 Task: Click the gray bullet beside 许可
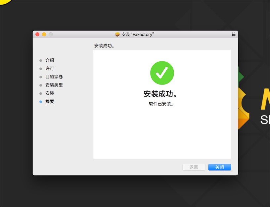point(41,69)
